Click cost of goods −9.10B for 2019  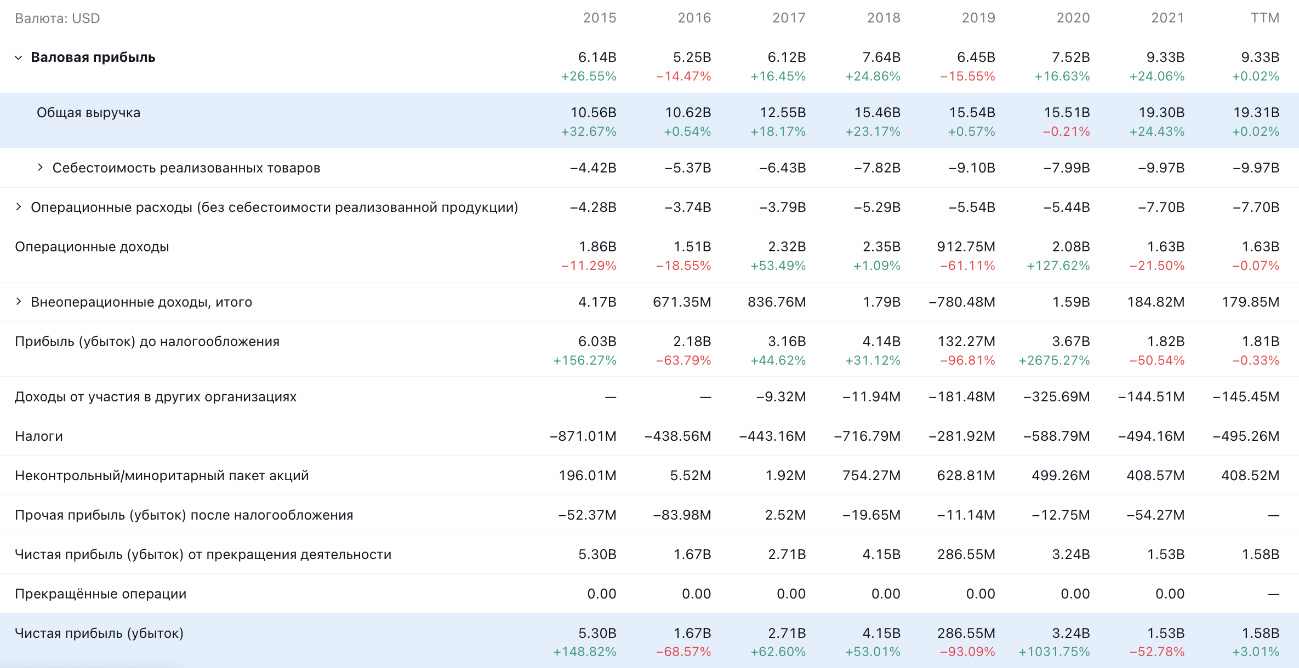(x=972, y=168)
